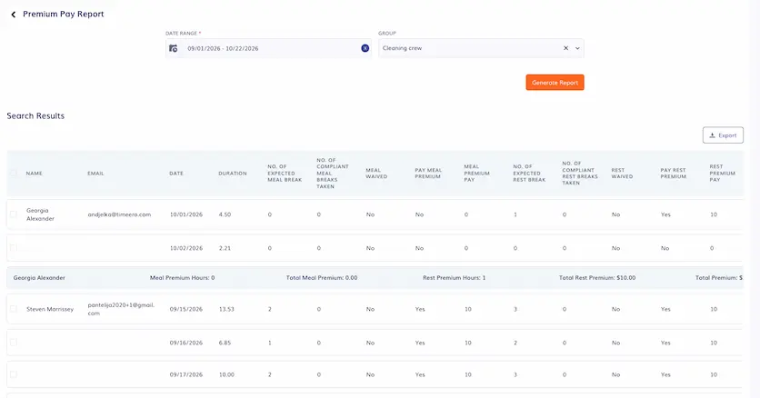
Task: Remove the Cleaning crew group selection
Action: pyautogui.click(x=565, y=48)
